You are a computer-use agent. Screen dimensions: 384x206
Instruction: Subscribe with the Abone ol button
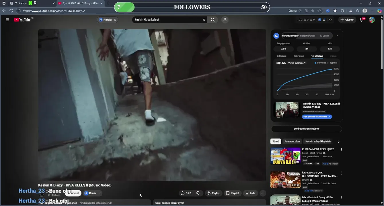point(73,193)
